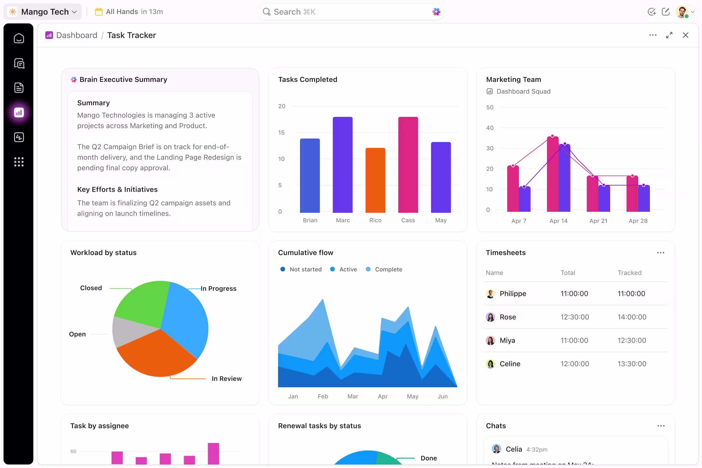Click the purple Dashboard breadcrumb icon
The width and height of the screenshot is (702, 468).
click(x=49, y=35)
